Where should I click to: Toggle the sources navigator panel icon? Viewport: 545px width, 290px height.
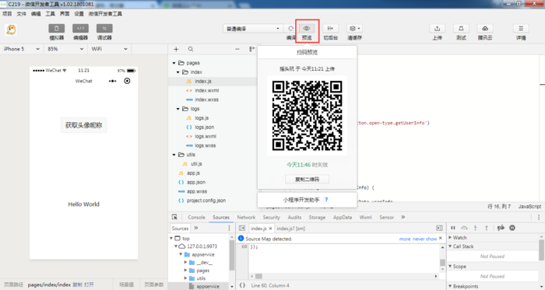pos(242,229)
